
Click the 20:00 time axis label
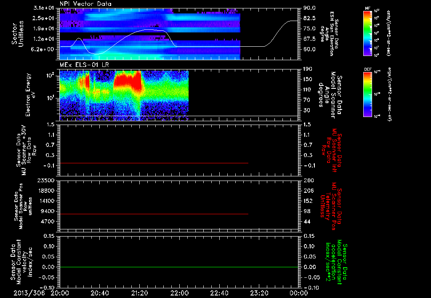tap(60, 293)
